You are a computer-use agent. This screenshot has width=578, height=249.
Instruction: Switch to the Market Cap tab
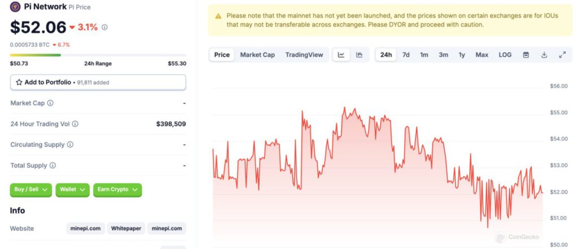coord(257,55)
